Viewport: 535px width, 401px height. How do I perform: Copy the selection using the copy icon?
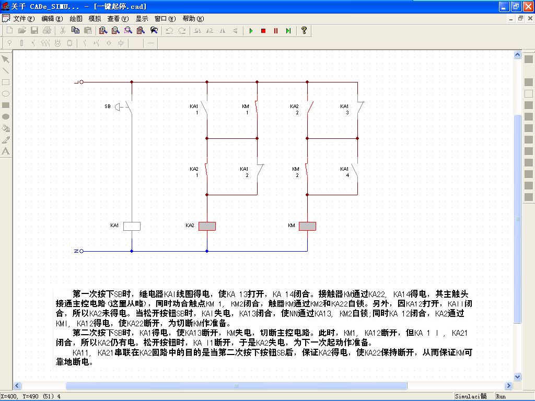coord(75,31)
